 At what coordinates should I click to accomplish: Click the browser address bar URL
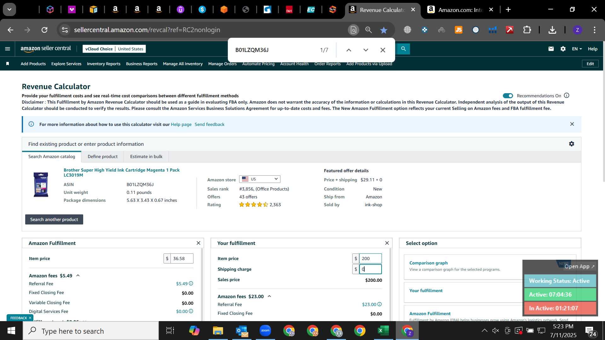[147, 30]
